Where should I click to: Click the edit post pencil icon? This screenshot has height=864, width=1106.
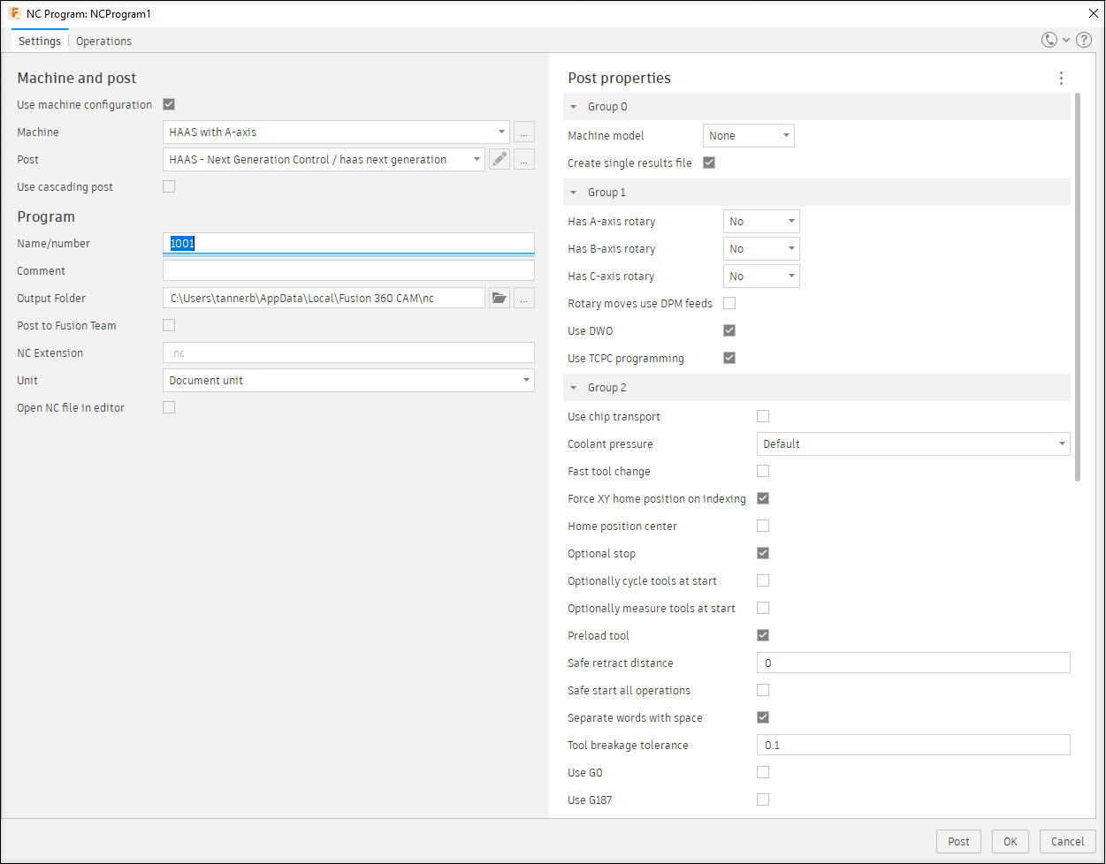[500, 160]
